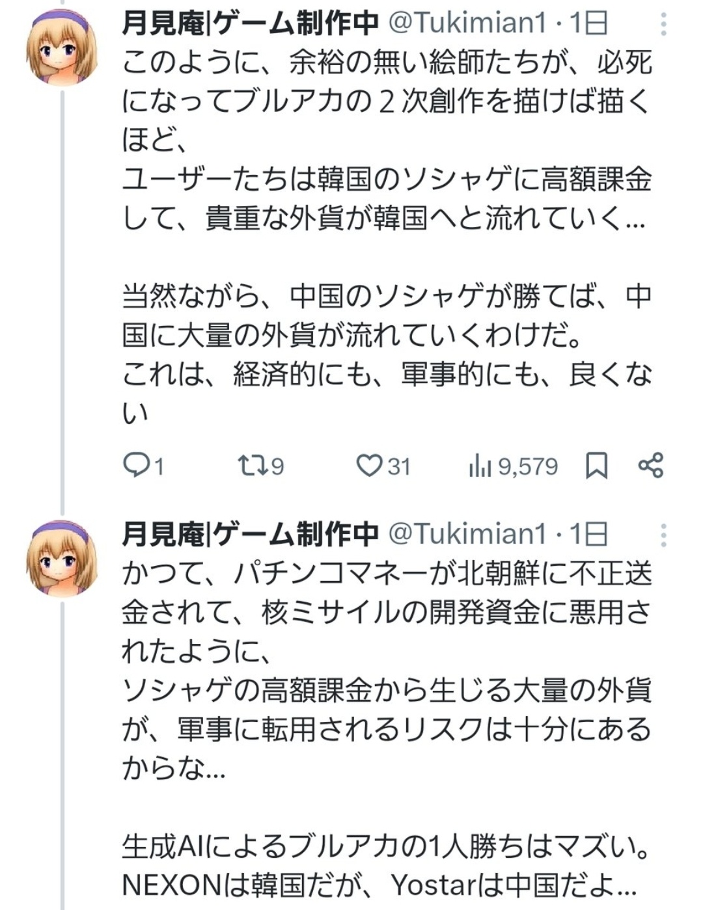Bookmark the first tweet
Viewport: 703px width, 910px height.
596,466
